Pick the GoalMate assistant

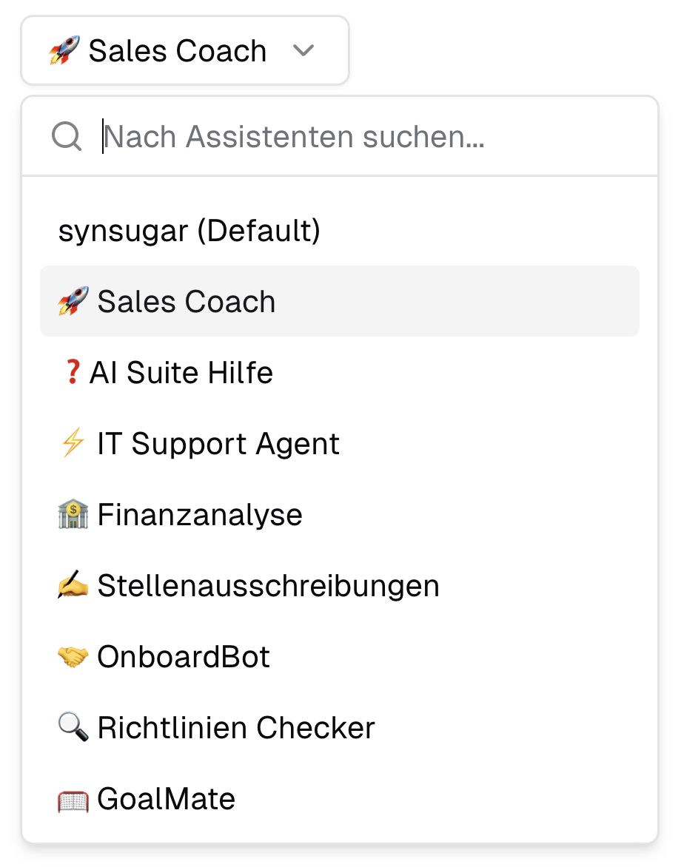click(165, 798)
